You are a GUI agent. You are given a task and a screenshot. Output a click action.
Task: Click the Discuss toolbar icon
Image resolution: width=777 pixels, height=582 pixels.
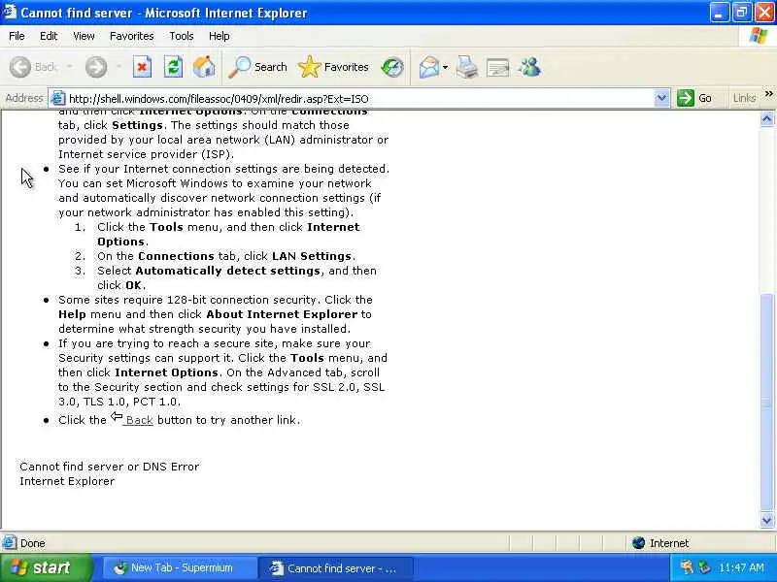[x=498, y=67]
